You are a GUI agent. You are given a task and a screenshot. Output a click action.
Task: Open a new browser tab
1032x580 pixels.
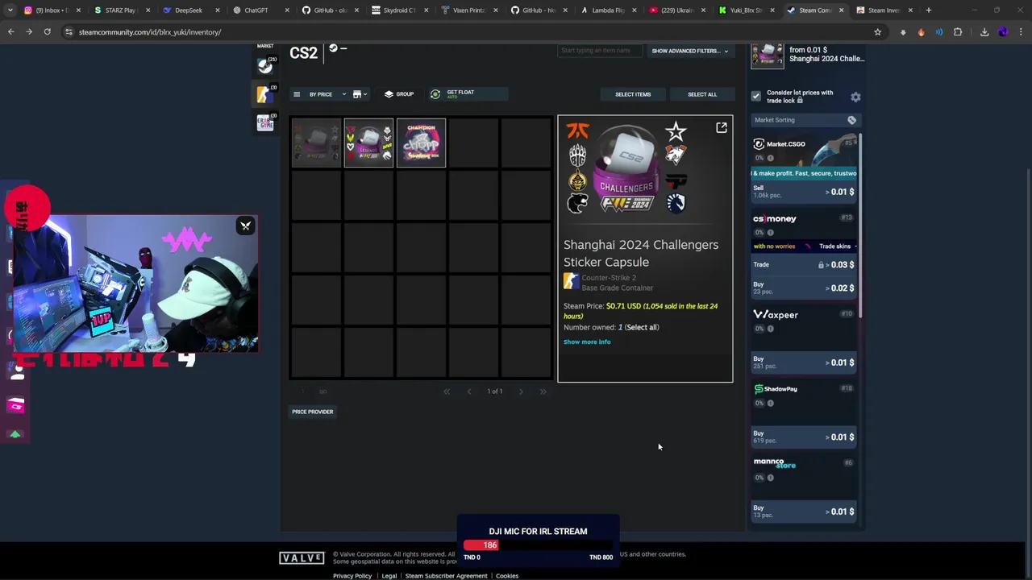929,10
